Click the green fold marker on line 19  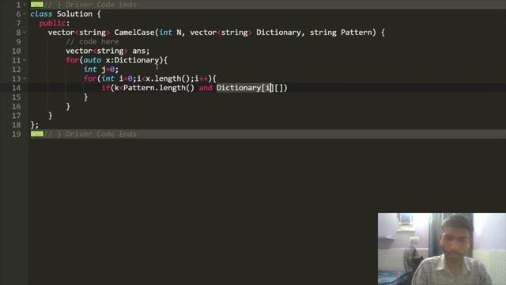pos(37,134)
